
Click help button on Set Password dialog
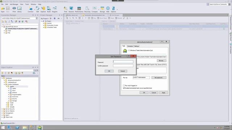coord(129,56)
